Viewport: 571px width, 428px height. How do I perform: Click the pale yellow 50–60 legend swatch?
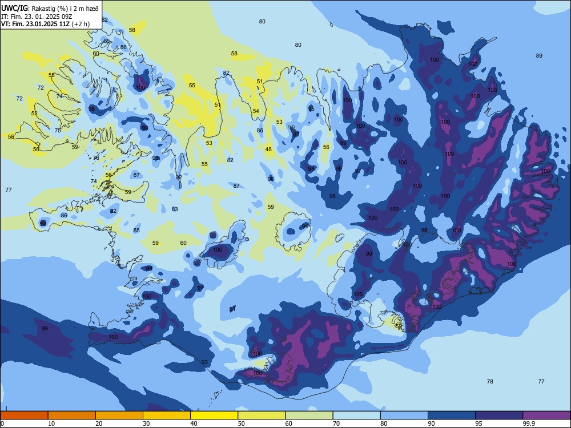tap(262, 415)
